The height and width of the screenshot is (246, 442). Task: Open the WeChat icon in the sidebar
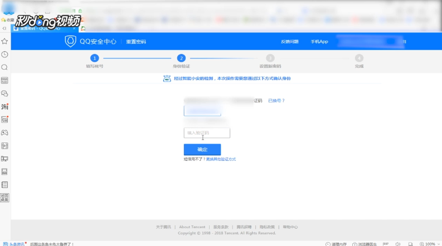pos(4,94)
